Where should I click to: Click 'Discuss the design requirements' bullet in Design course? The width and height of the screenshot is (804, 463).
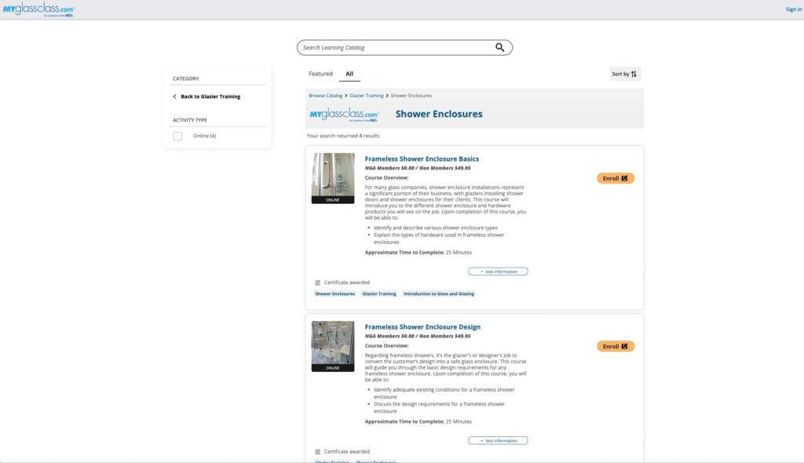[440, 407]
